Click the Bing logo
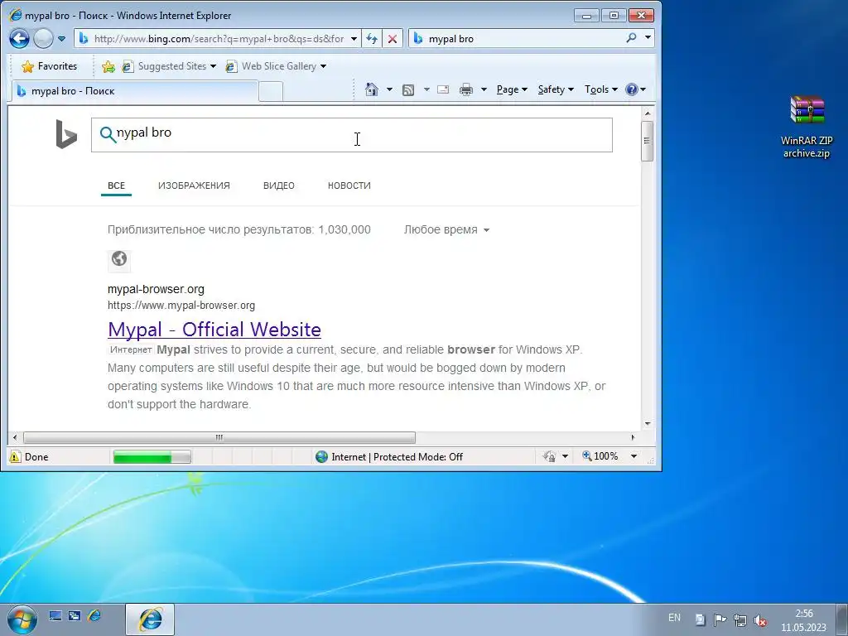This screenshot has width=848, height=636. 66,134
